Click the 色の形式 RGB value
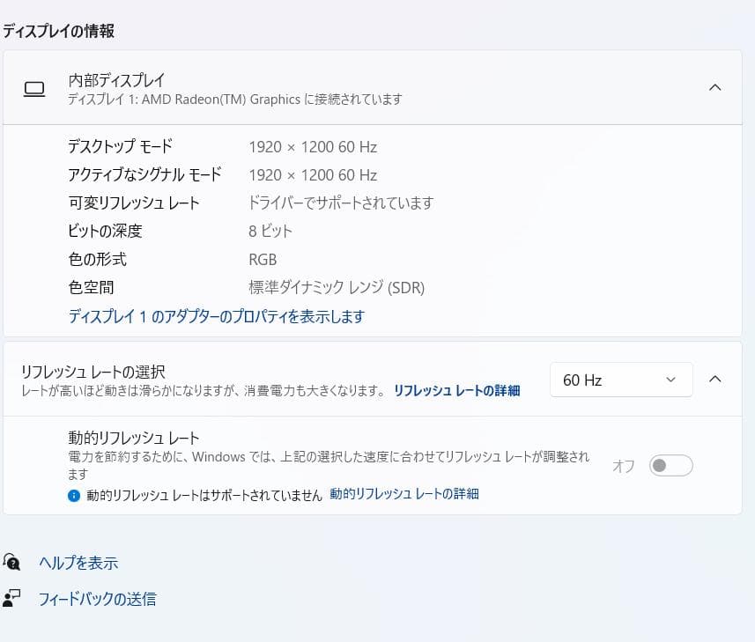Viewport: 755px width, 642px height. [x=262, y=259]
